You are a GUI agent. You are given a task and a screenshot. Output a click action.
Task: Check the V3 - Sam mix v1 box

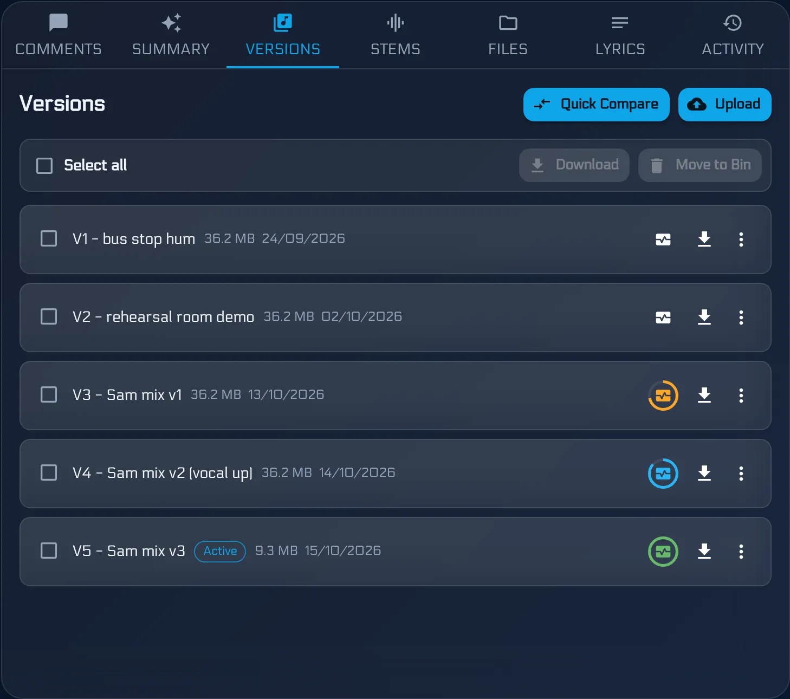coord(49,394)
